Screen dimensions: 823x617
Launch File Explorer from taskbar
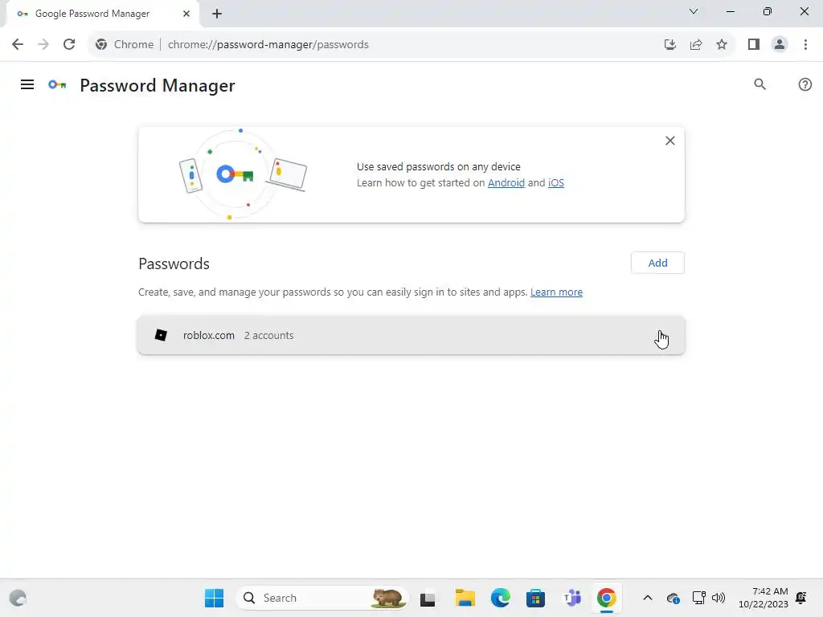point(465,598)
